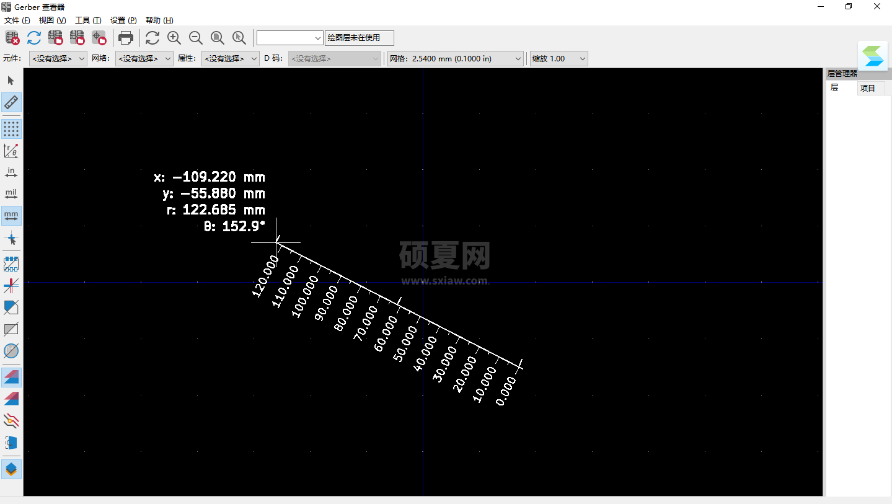Viewport: 892px width, 504px height.
Task: Open Gerber plot files icon
Action: (56, 38)
